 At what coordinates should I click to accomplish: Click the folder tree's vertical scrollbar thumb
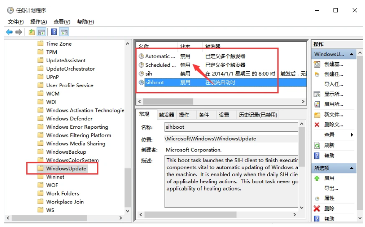(x=128, y=188)
